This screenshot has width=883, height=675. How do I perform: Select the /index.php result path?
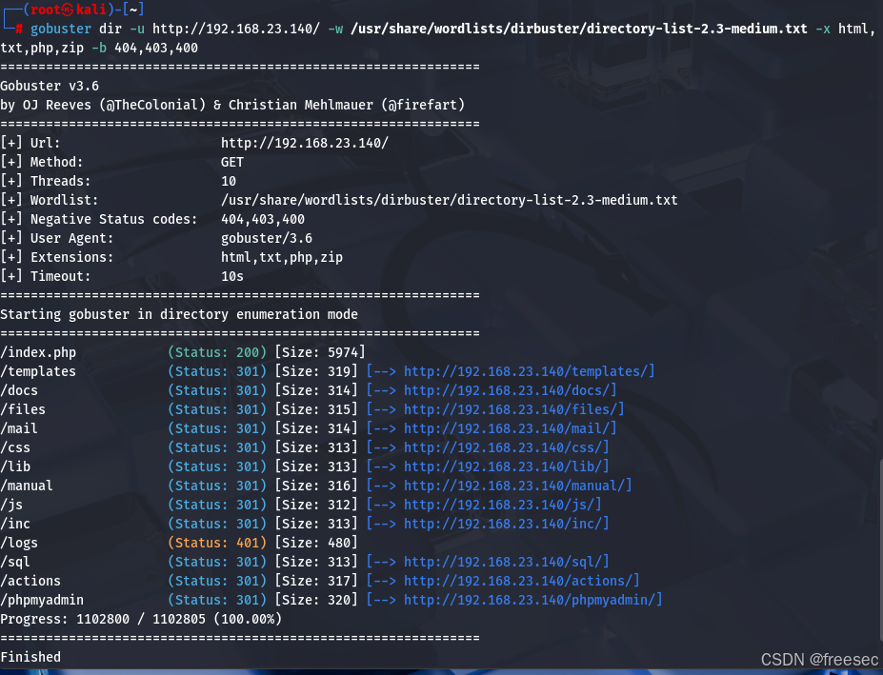pos(38,352)
